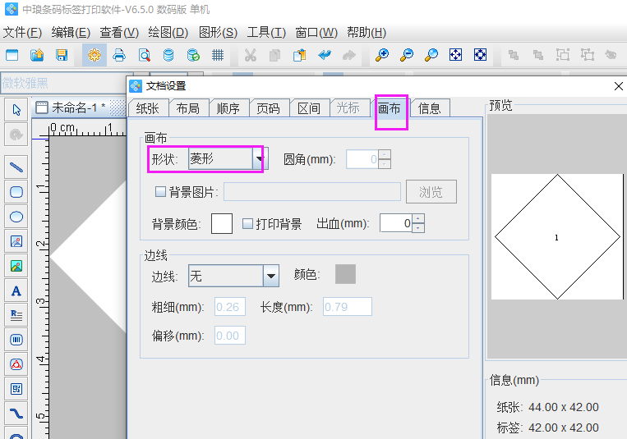Image resolution: width=627 pixels, height=439 pixels.
Task: Increase the 圆角 corner radius stepper
Action: (385, 154)
